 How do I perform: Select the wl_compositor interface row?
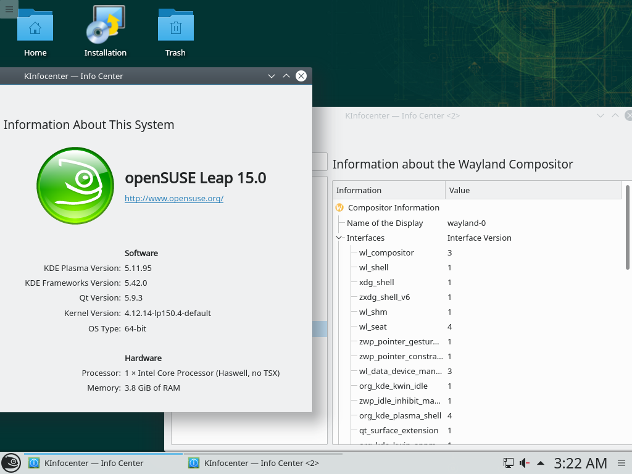pos(386,252)
